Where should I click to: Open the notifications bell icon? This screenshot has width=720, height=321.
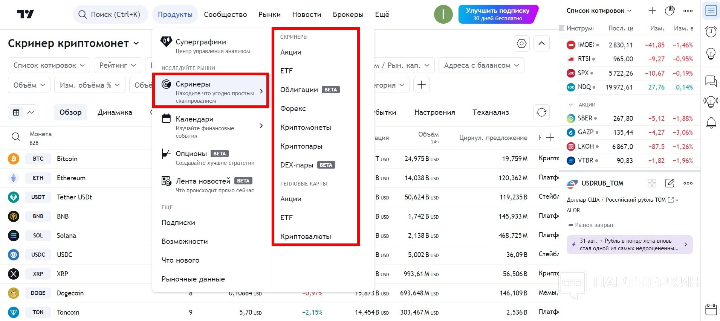tap(711, 123)
